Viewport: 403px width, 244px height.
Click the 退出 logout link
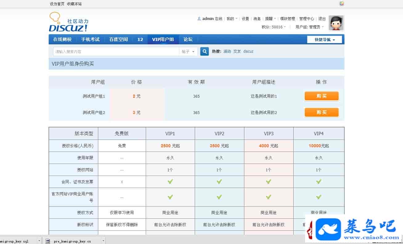click(x=322, y=19)
